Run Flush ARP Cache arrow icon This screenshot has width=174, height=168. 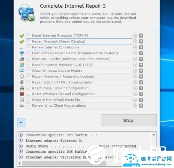141,59
